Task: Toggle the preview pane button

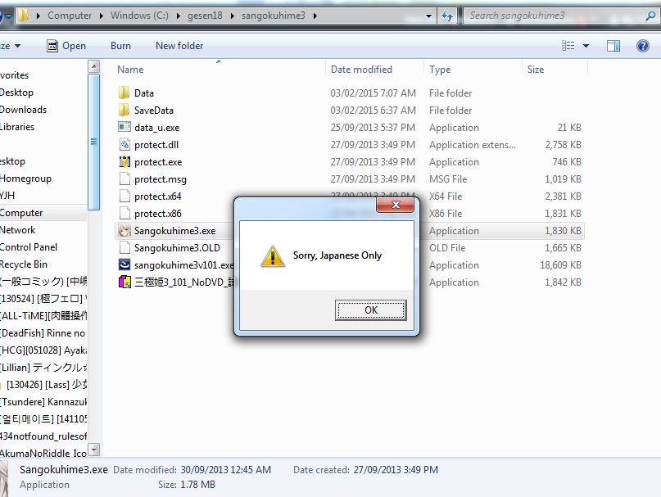Action: pyautogui.click(x=613, y=46)
